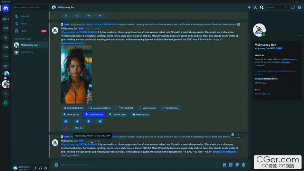Reply to the last Midjourney message
The image size is (304, 171).
point(238,134)
